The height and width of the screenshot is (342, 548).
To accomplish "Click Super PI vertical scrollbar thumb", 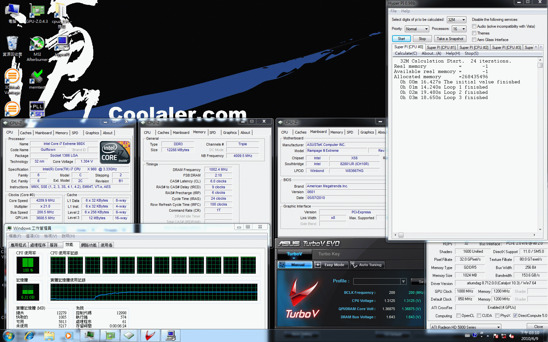I will click(x=540, y=65).
